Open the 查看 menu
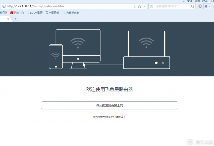214x146 pixels. 197,1
